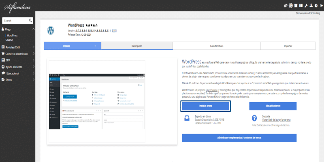Click the Portales/CMS category icon

tap(3, 47)
